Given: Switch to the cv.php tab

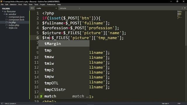Looking at the screenshot, I should point(46,8).
